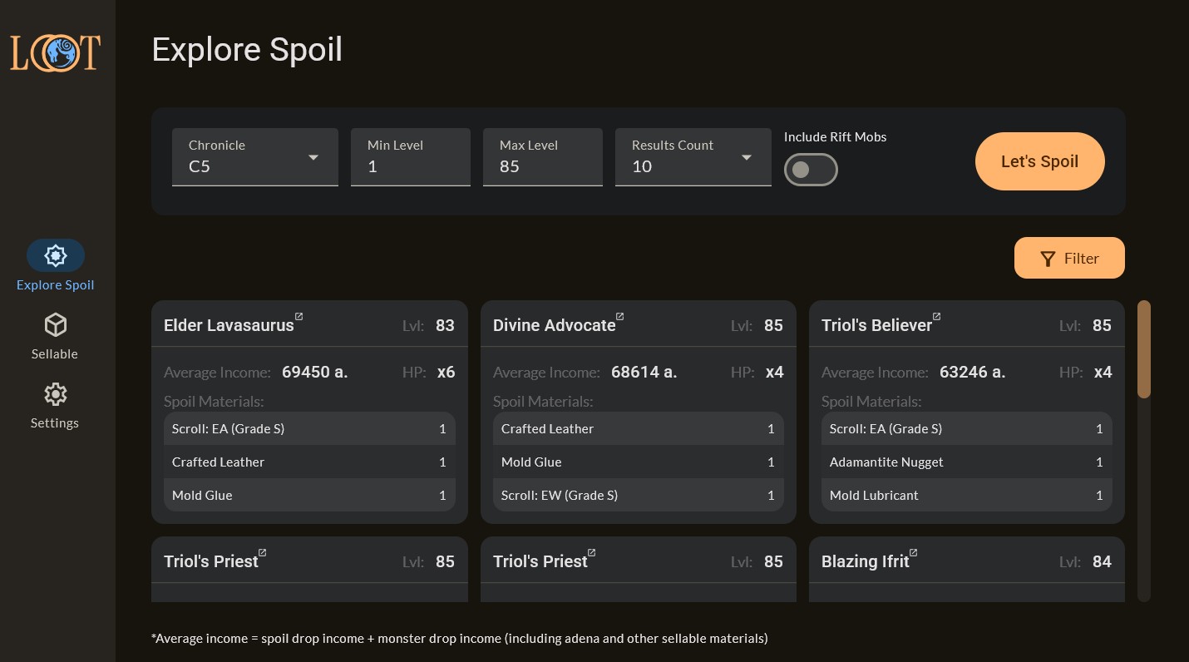This screenshot has height=662, width=1189.
Task: Open the Explore Spoil sidebar icon
Action: [56, 255]
